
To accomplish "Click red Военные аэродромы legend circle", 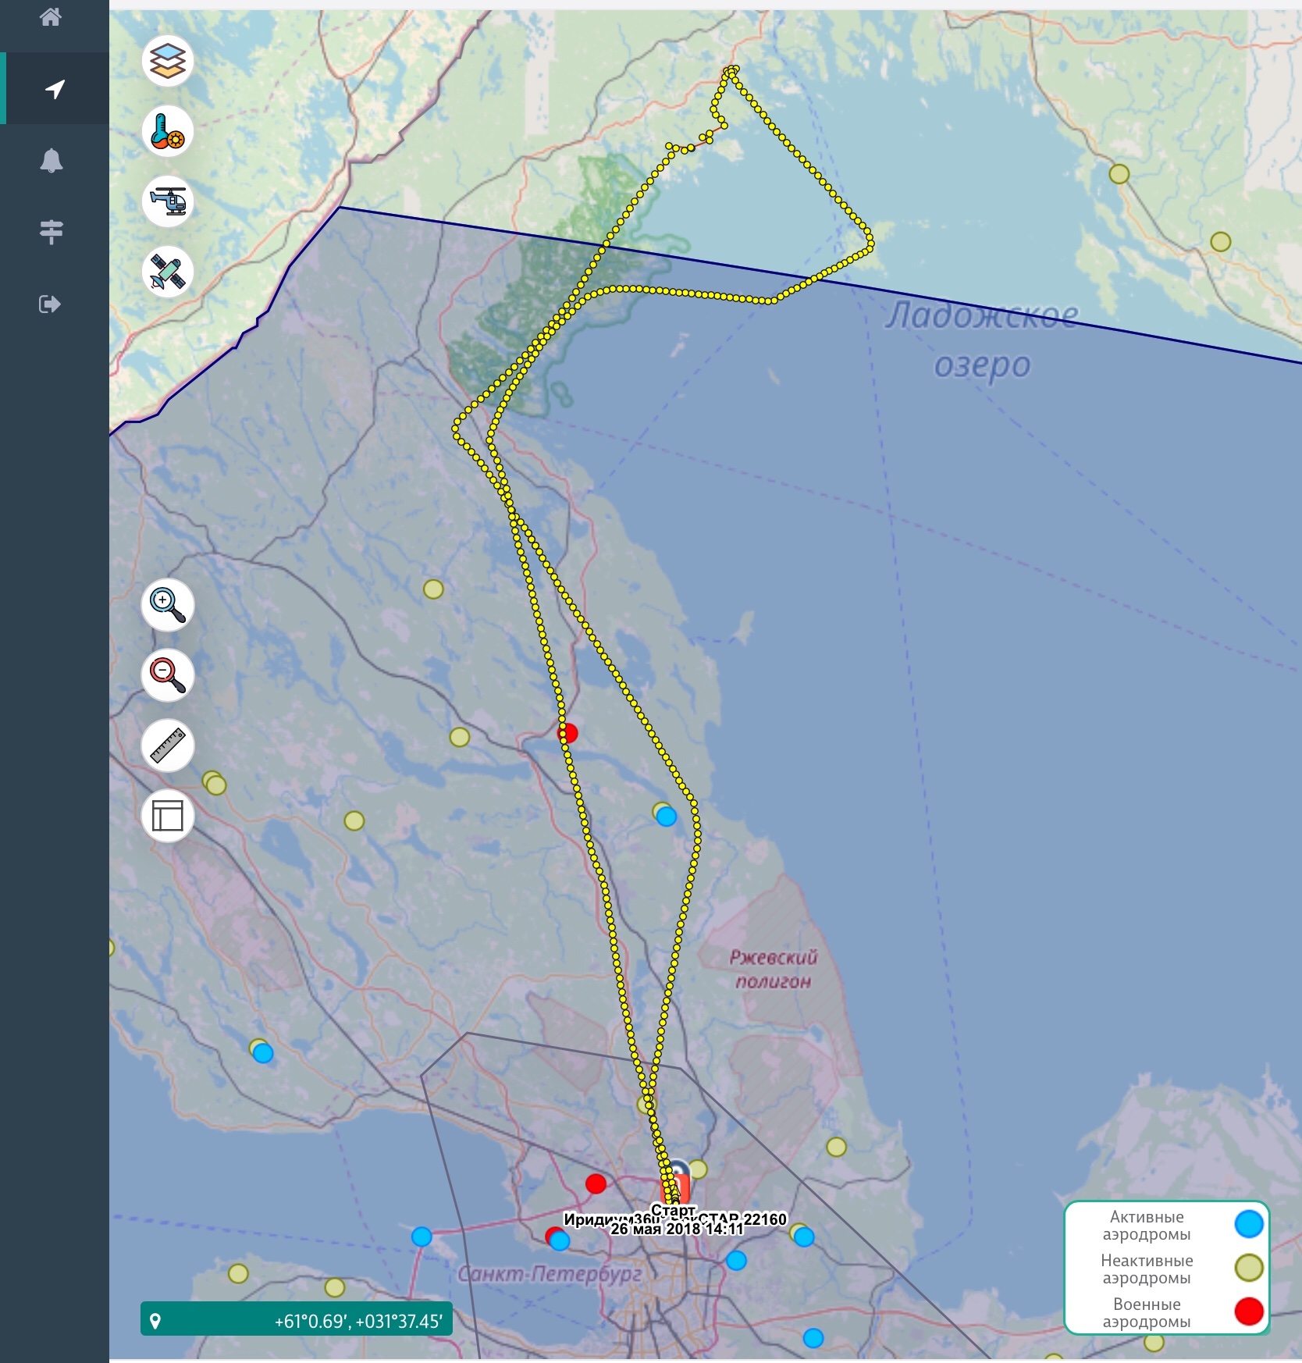I will [x=1248, y=1311].
